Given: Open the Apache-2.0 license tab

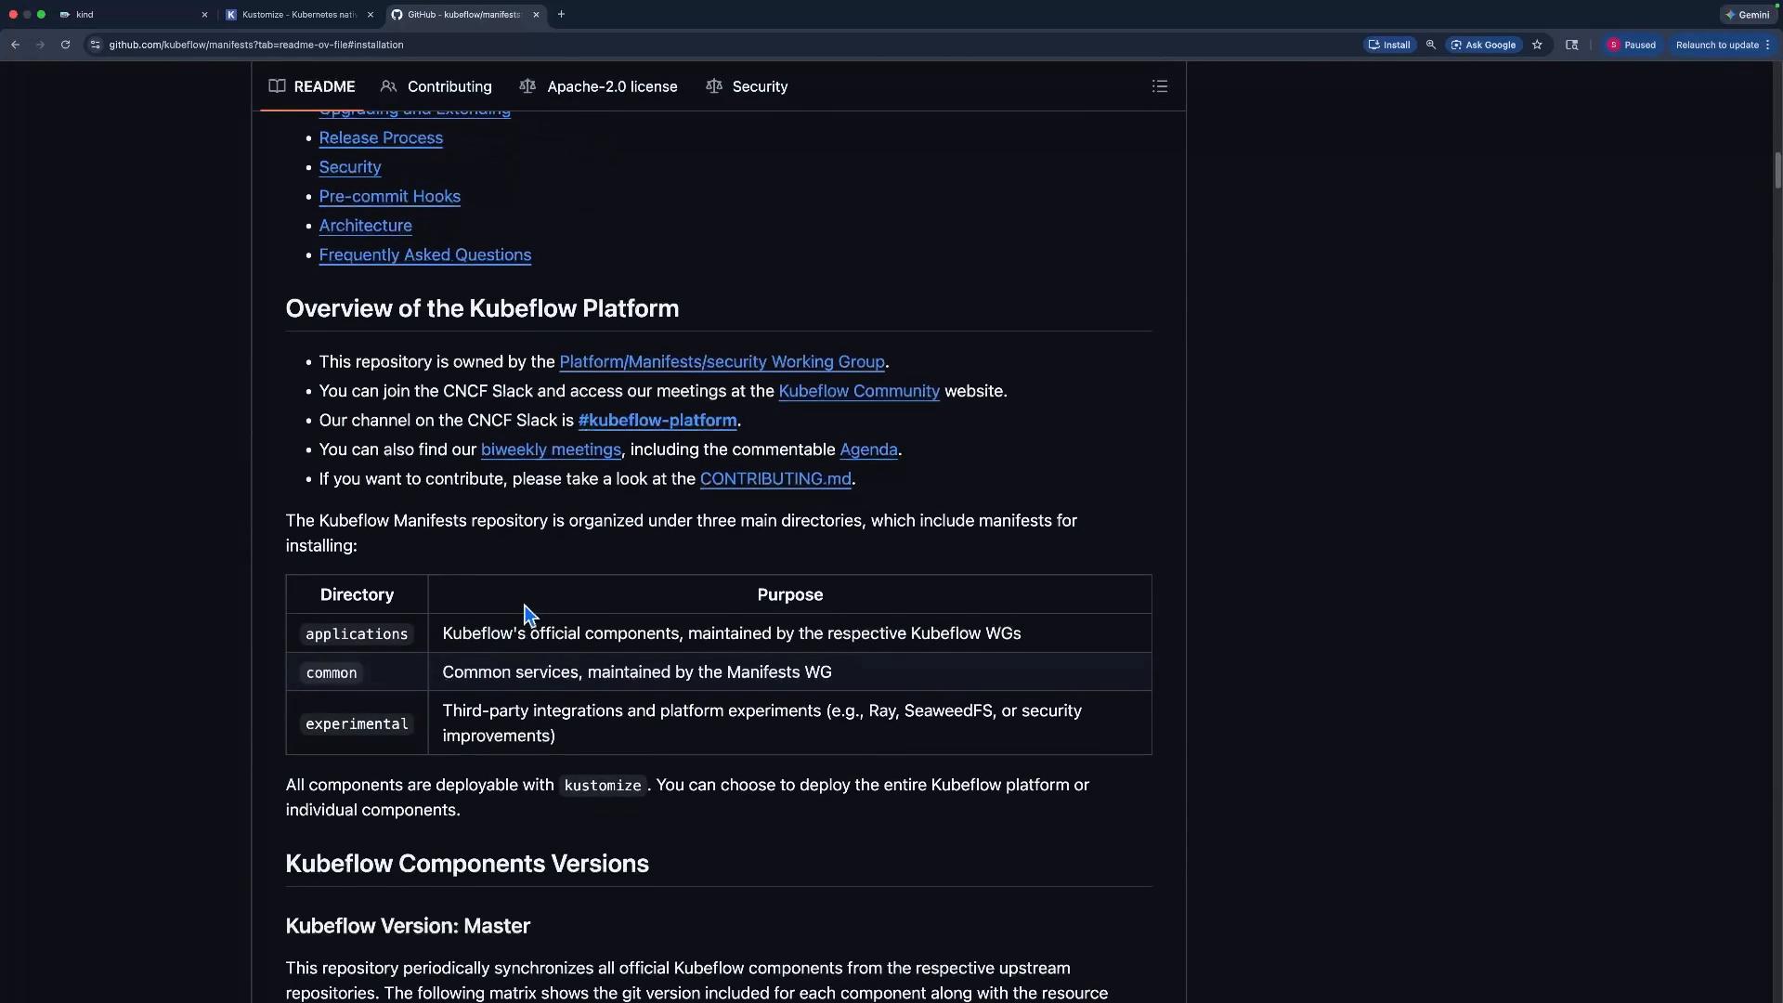Looking at the screenshot, I should point(599,86).
